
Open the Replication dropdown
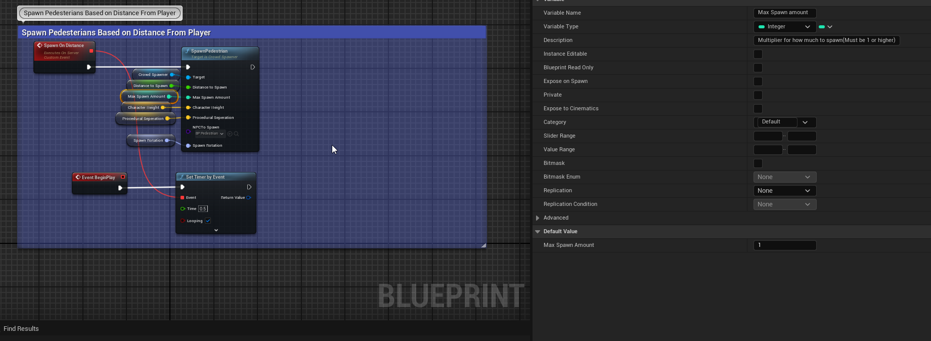[x=784, y=191]
